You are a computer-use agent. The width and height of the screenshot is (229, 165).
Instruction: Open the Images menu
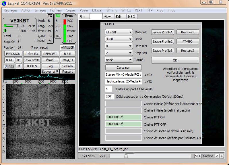[x=40, y=10]
